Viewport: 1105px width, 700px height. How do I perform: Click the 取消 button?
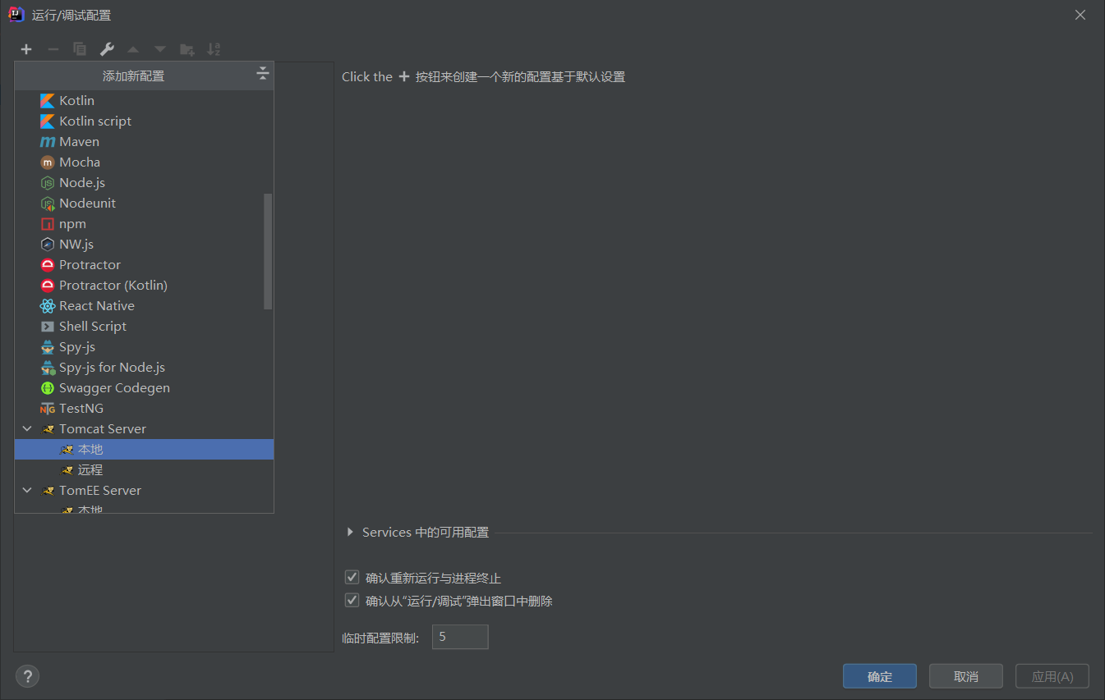point(966,676)
